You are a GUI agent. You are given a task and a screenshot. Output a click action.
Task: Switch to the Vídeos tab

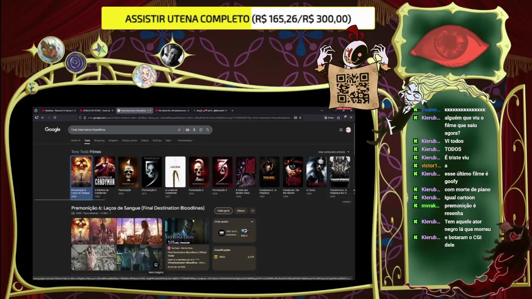pyautogui.click(x=145, y=140)
